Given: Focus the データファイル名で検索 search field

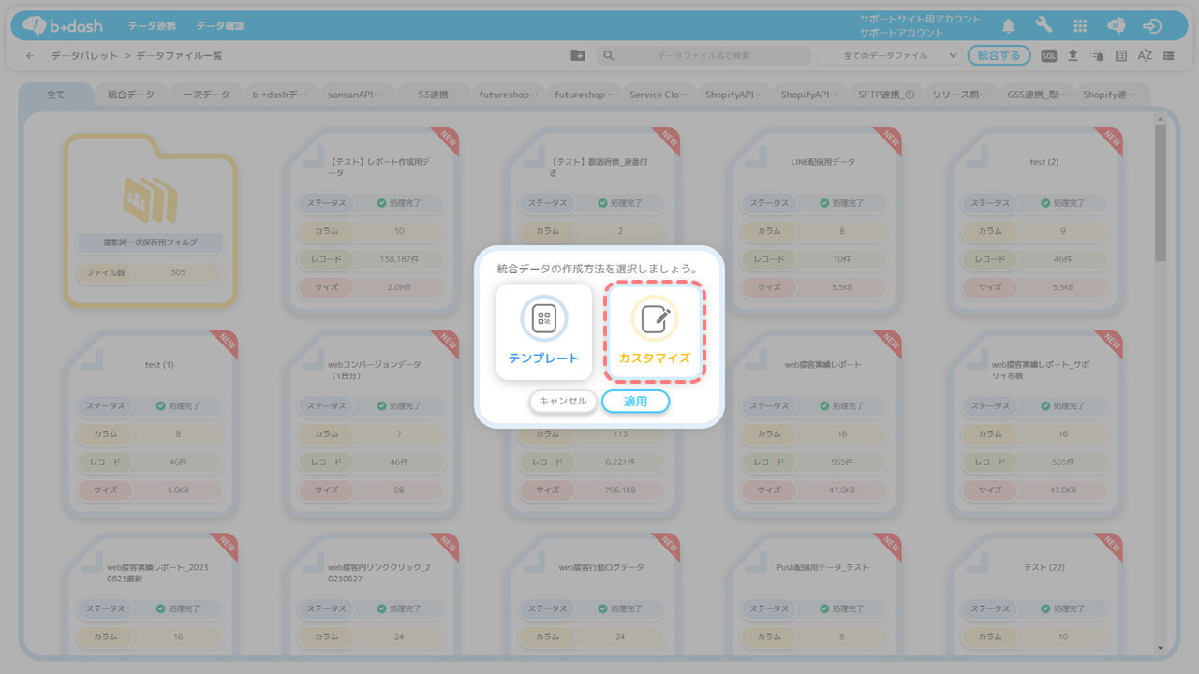Looking at the screenshot, I should tap(703, 56).
